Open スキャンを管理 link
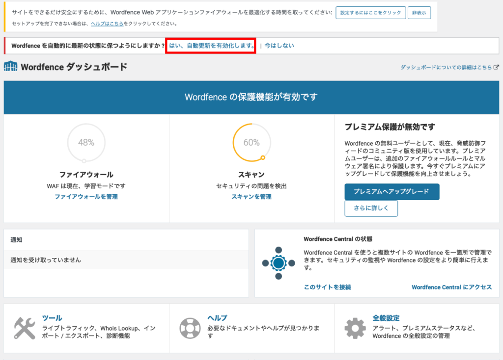 [x=251, y=197]
